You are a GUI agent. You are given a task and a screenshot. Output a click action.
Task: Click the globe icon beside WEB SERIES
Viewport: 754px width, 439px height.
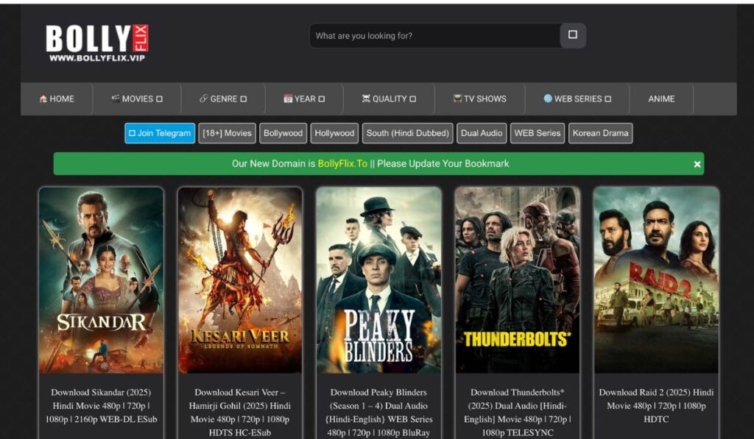(x=548, y=99)
